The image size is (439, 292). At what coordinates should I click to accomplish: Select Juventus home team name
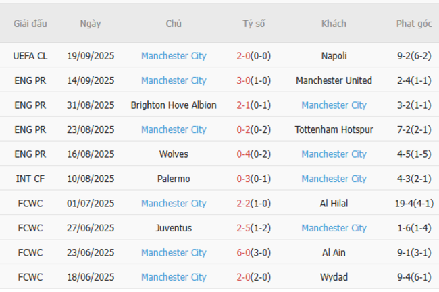[x=174, y=228]
